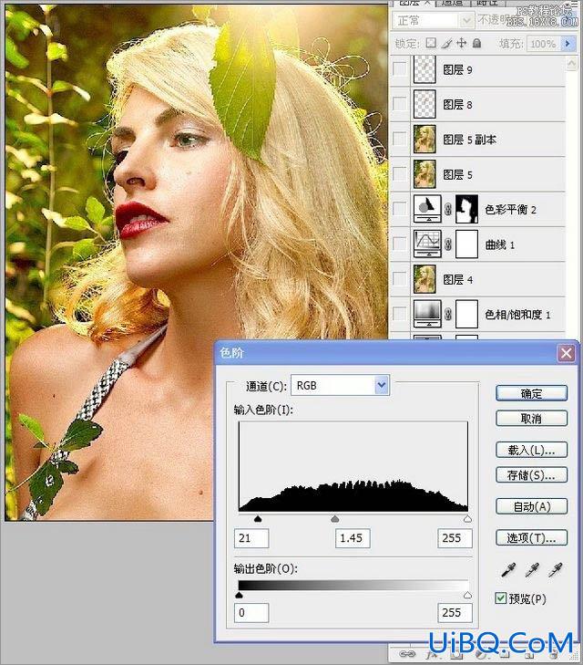583x665 pixels.
Task: Toggle visibility of 曲线 1 layer
Action: click(399, 244)
